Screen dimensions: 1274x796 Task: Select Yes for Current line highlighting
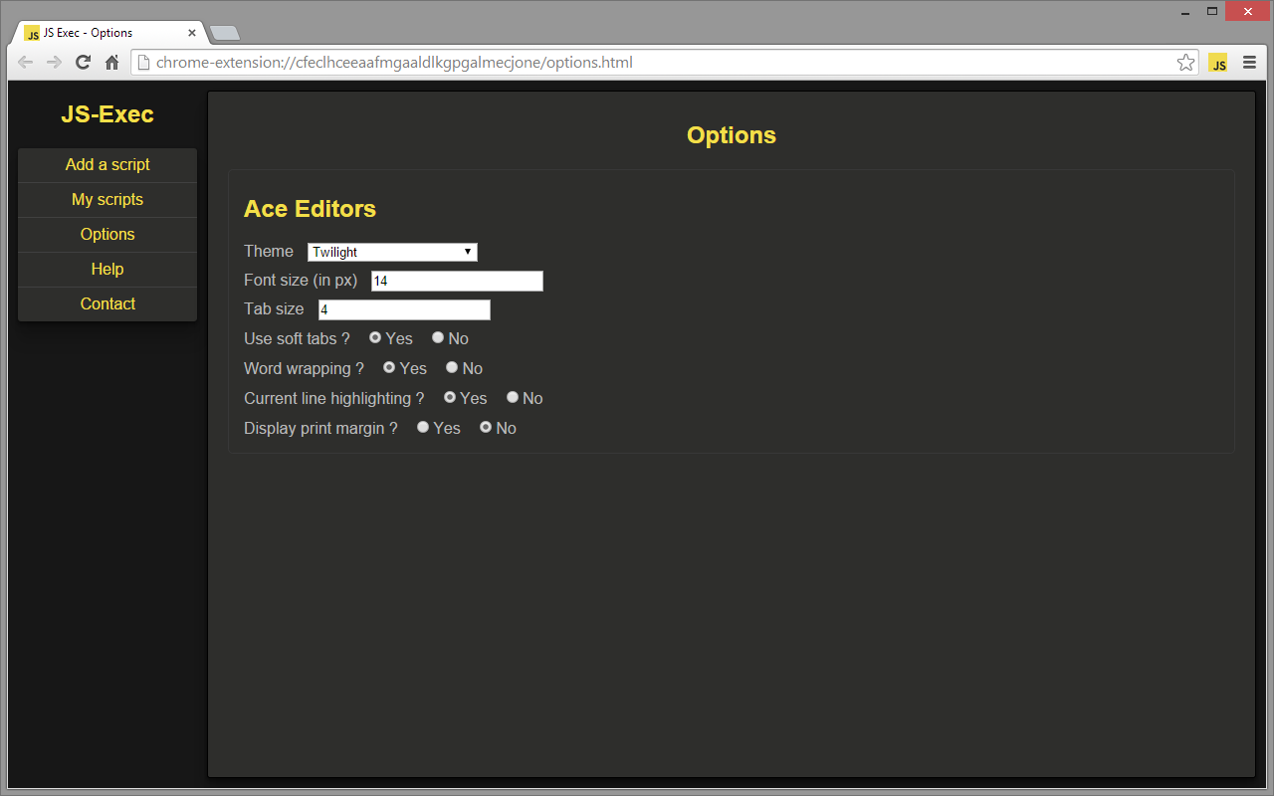coord(450,397)
